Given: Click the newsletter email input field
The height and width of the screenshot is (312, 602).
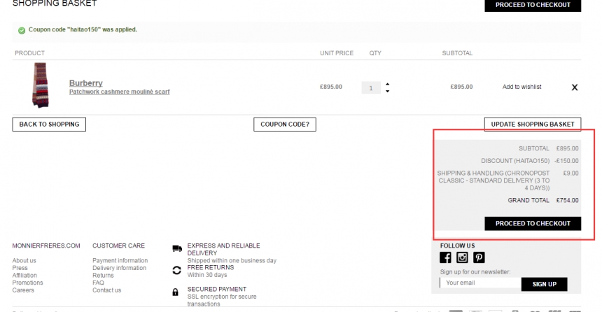Looking at the screenshot, I should coord(480,283).
